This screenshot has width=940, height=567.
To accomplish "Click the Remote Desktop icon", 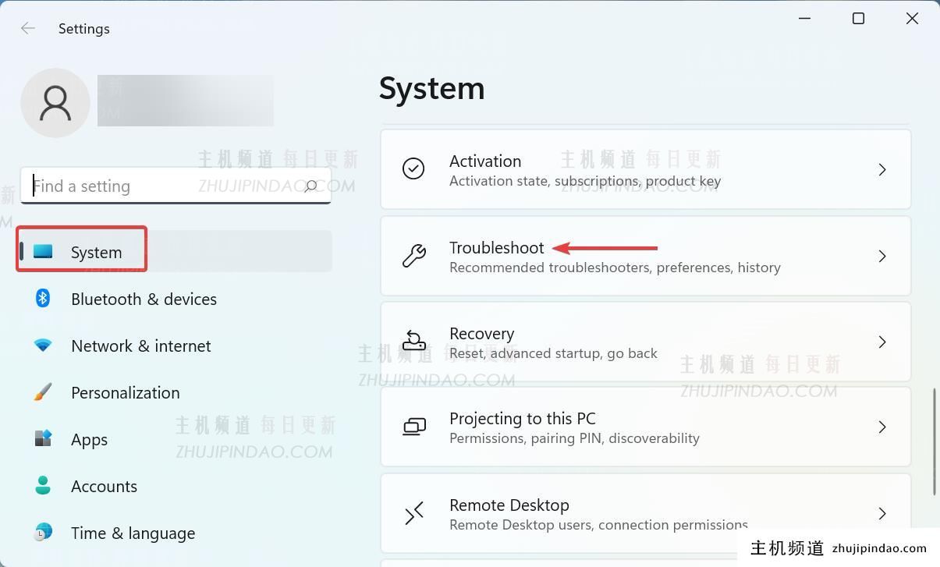I will coord(414,513).
